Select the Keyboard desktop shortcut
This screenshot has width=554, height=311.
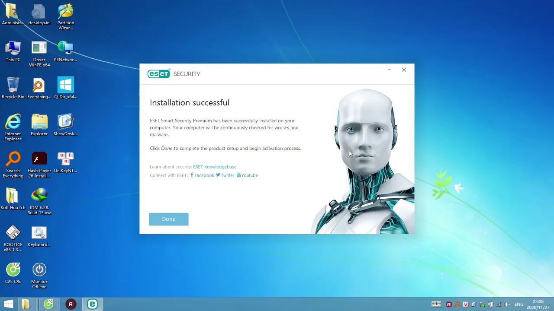click(39, 236)
